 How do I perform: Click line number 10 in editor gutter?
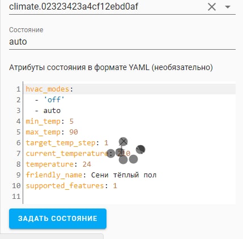coord(16,186)
